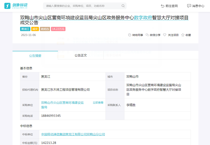
Task: Click the 黑龙江 province cell
Action: pyautogui.click(x=72, y=76)
